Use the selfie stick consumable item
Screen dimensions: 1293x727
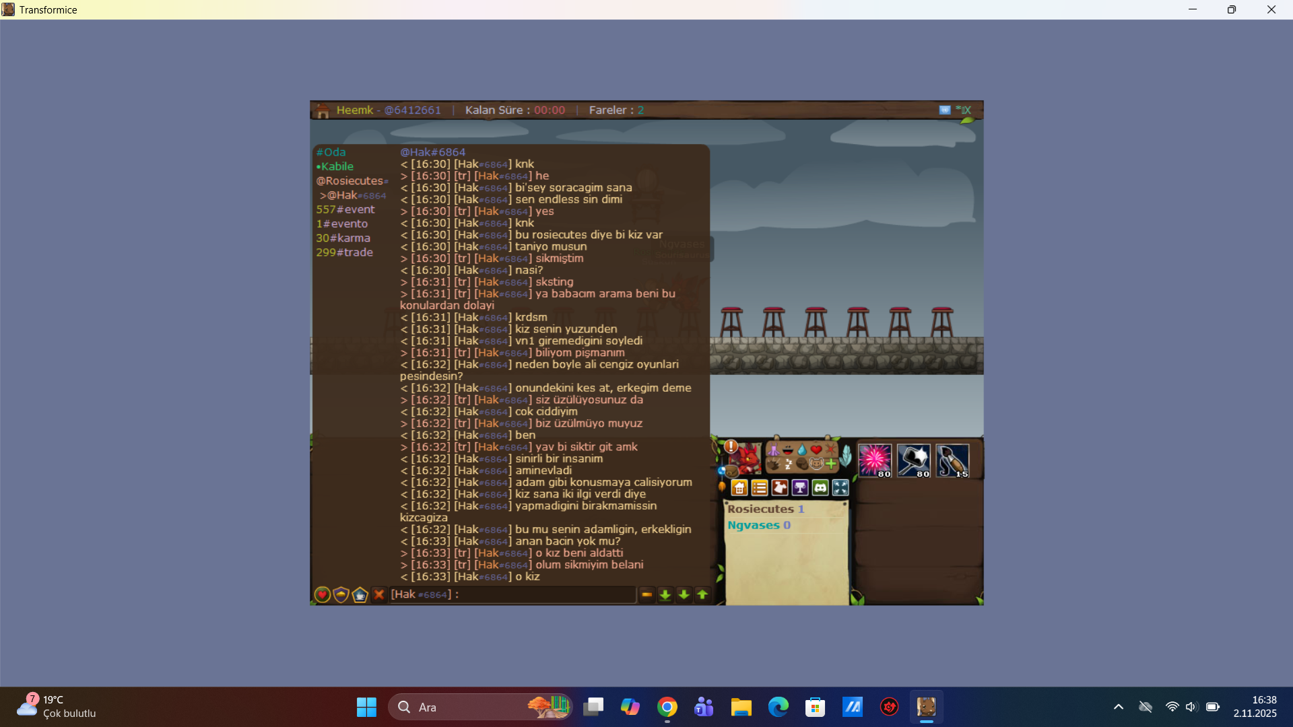click(x=914, y=460)
